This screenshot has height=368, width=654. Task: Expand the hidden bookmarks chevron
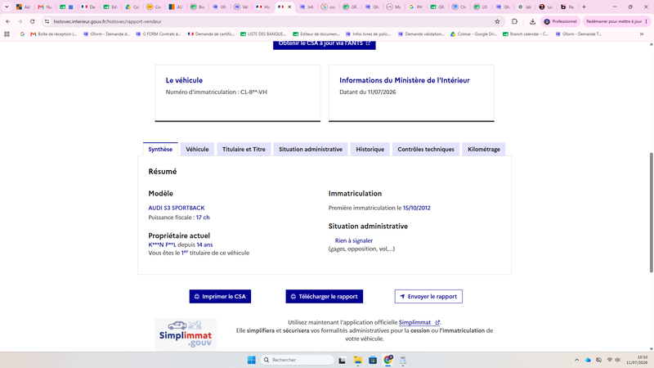click(642, 34)
